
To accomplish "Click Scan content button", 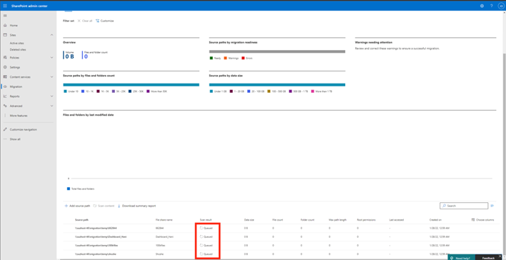I will pyautogui.click(x=104, y=206).
